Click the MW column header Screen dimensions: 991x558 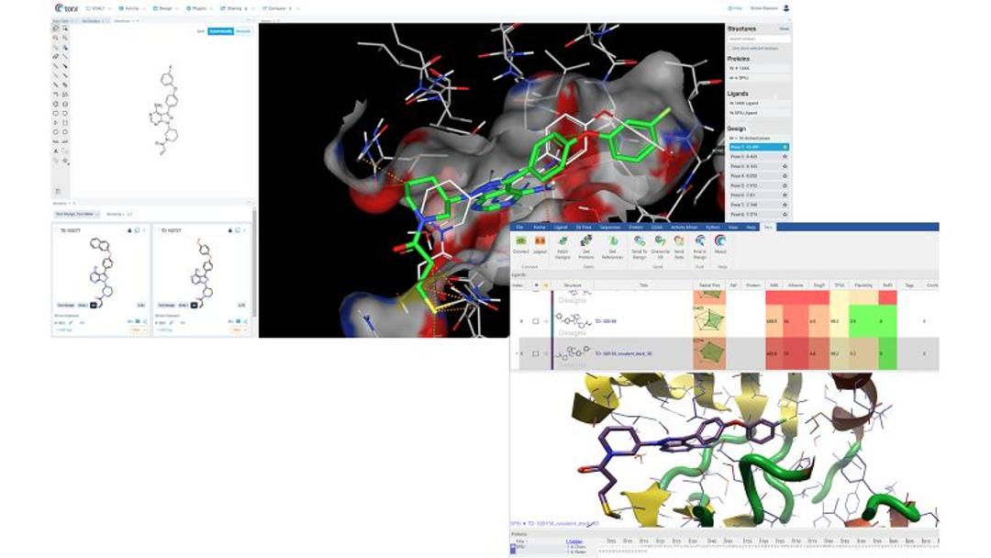774,285
